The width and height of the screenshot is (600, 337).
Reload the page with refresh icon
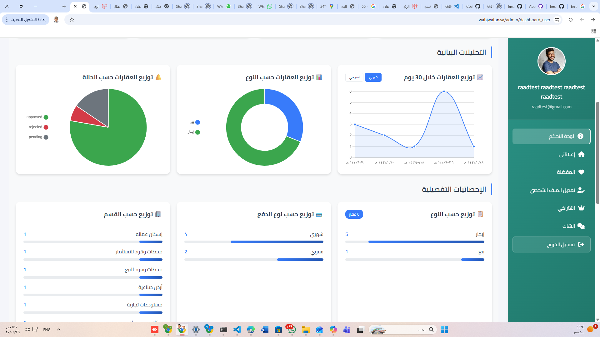[570, 20]
